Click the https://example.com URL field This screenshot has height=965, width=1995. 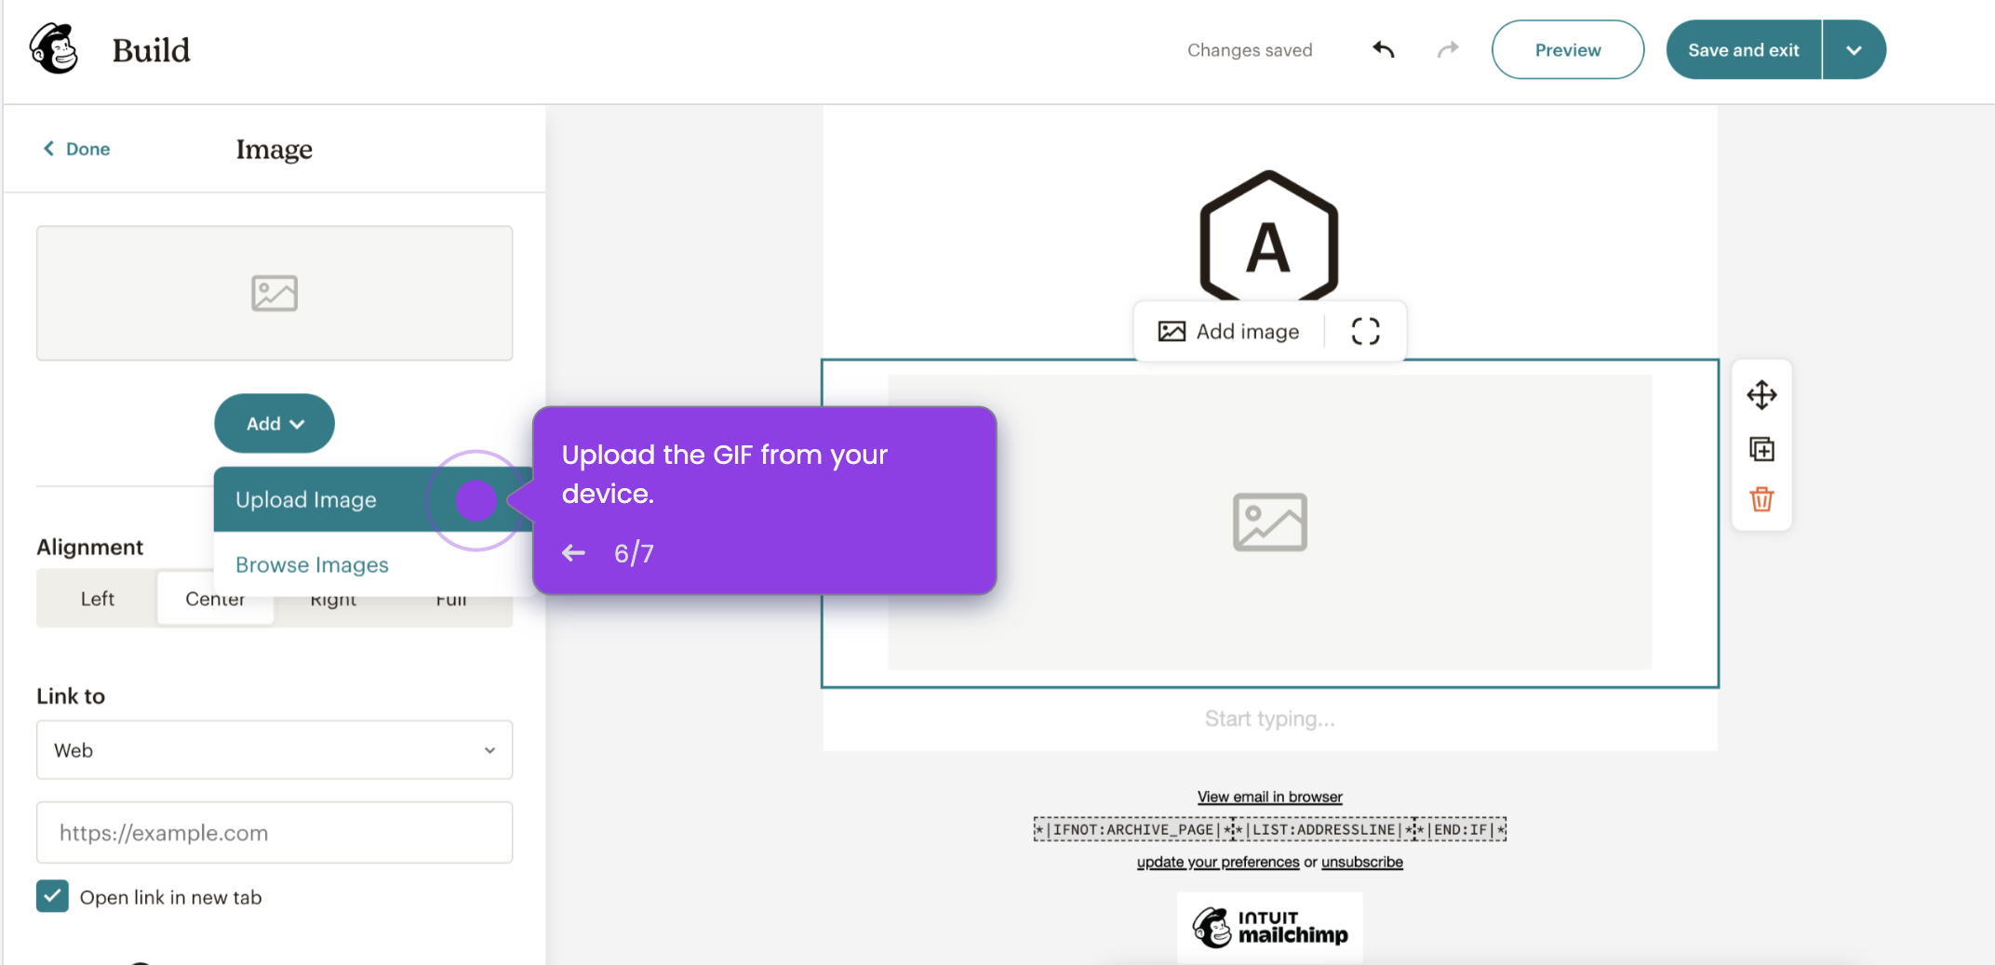(274, 832)
